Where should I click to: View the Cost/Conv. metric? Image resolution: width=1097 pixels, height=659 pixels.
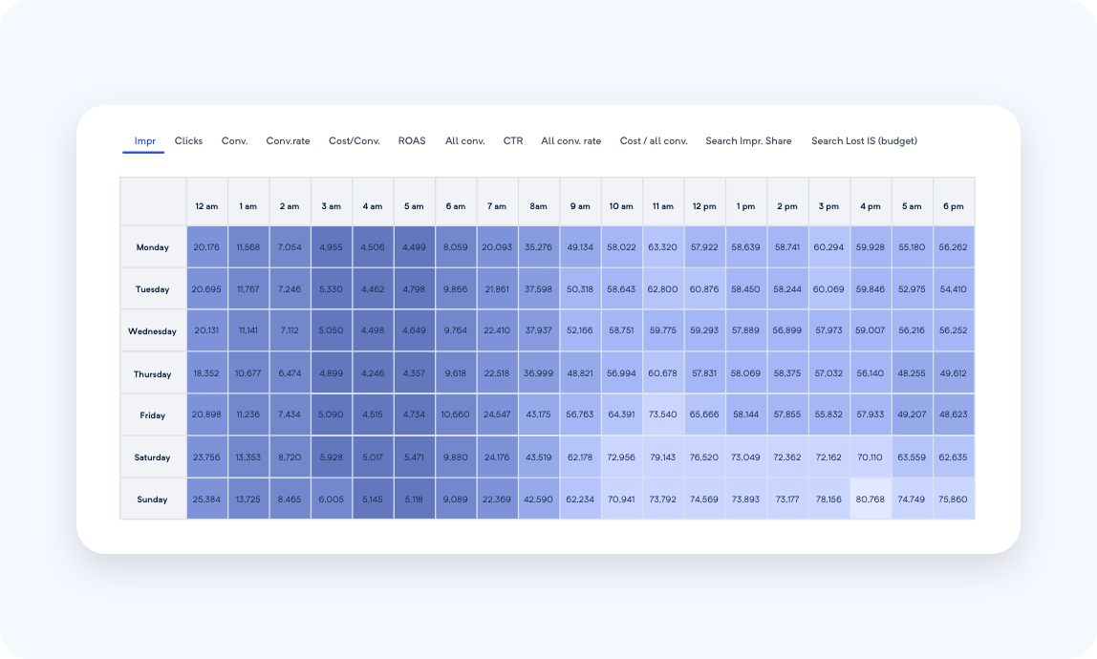(x=355, y=140)
